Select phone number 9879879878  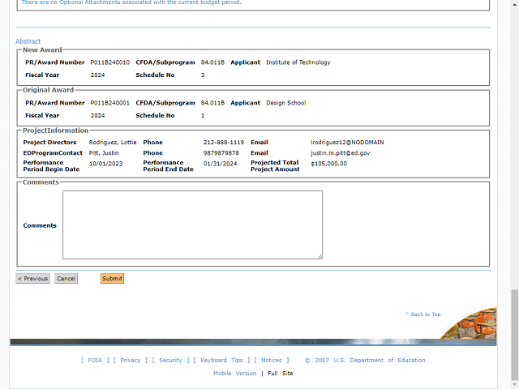221,153
